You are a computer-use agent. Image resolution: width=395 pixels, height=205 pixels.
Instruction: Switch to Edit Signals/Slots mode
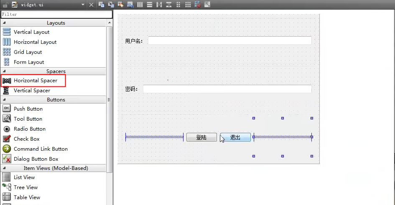[111, 5]
